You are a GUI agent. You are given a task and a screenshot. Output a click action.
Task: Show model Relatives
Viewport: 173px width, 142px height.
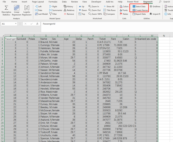point(69,10)
